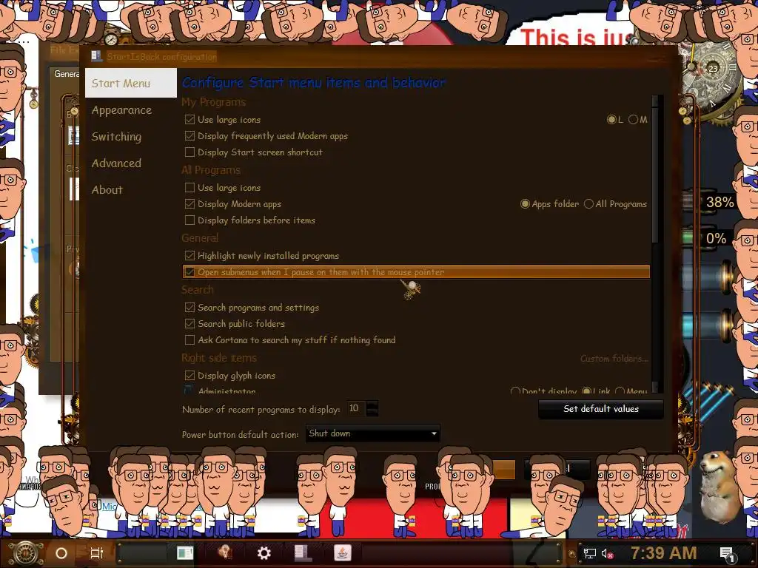Image resolution: width=758 pixels, height=568 pixels.
Task: Open the green window app on taskbar
Action: pos(184,553)
